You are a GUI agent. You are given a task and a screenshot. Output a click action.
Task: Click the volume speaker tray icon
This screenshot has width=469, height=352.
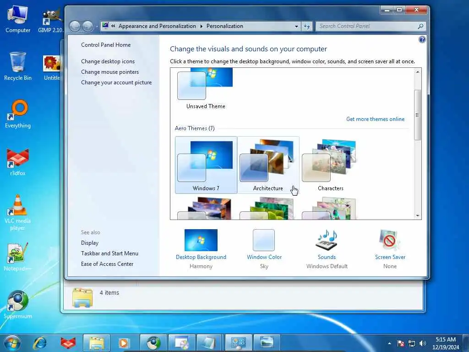422,343
